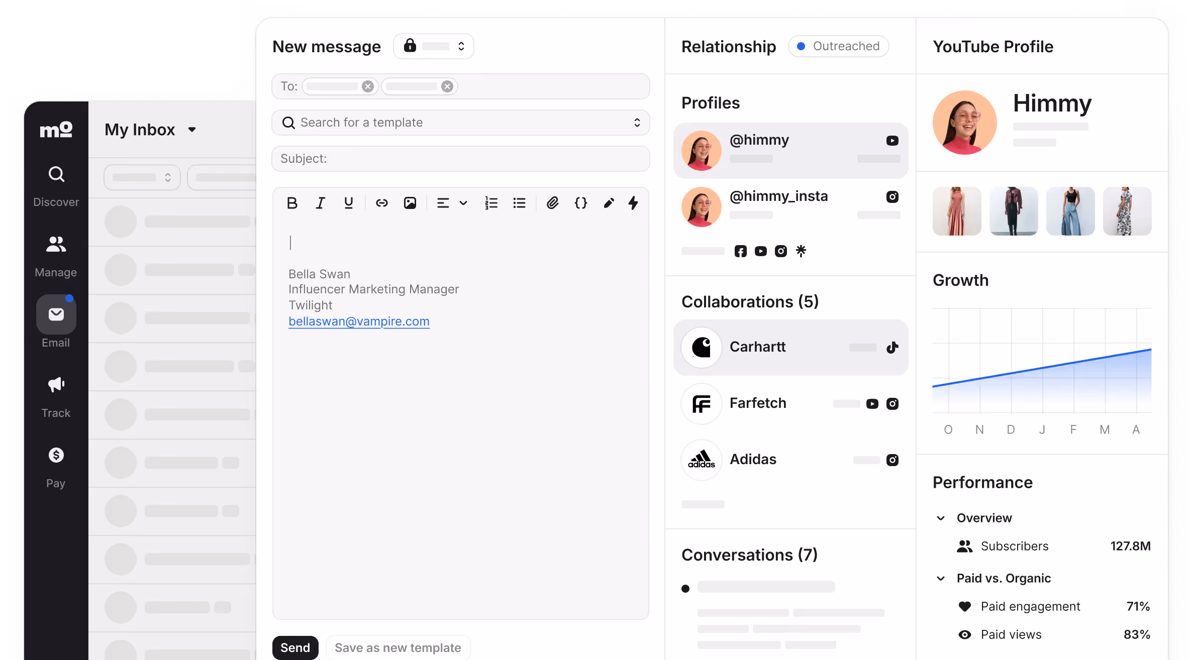Screen dimensions: 1192x660
Task: Open the My Inbox dropdown
Action: (x=151, y=130)
